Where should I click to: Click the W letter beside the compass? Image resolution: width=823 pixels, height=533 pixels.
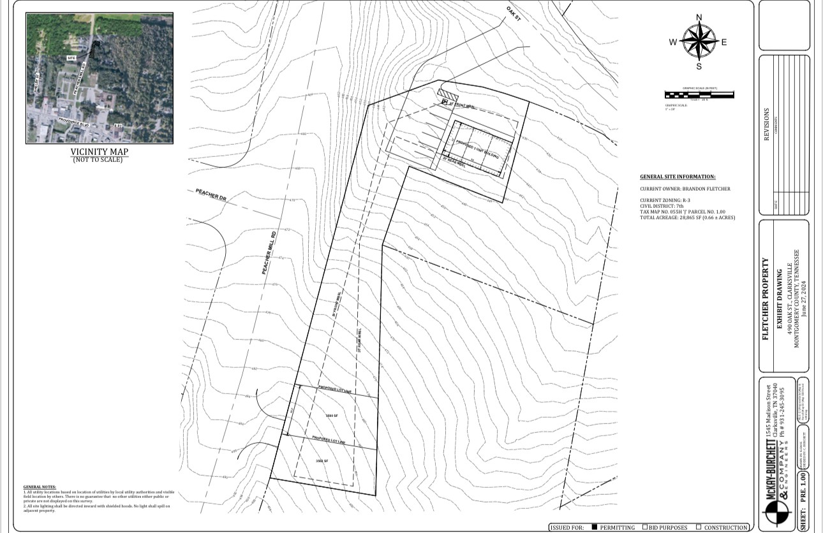[672, 43]
